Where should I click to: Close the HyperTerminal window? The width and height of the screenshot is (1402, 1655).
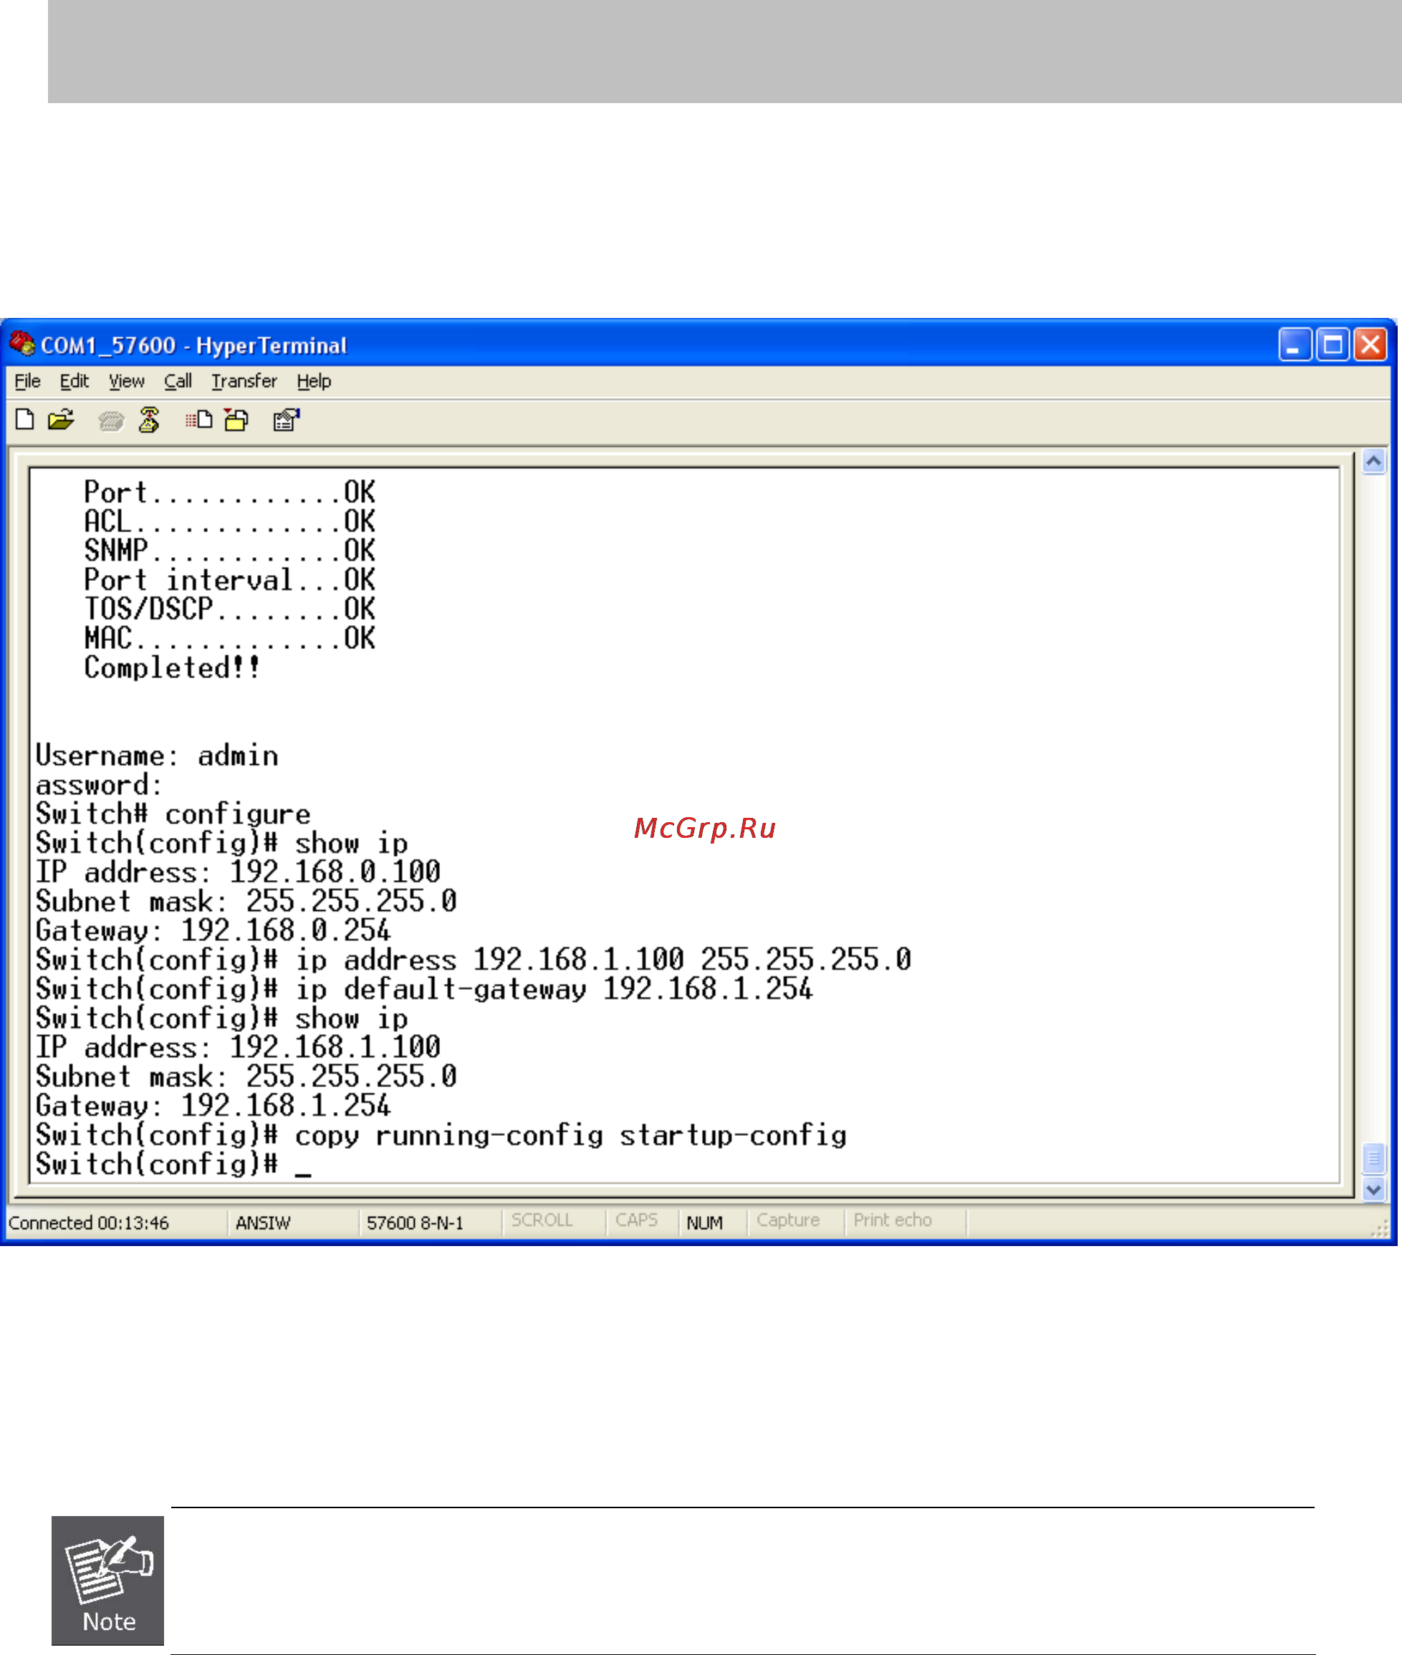(1370, 345)
